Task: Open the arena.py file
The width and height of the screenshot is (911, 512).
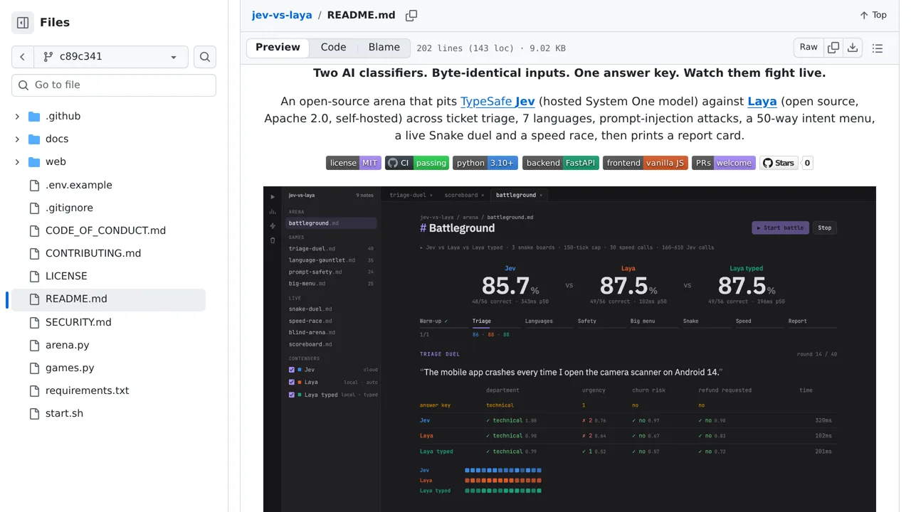Action: [68, 345]
